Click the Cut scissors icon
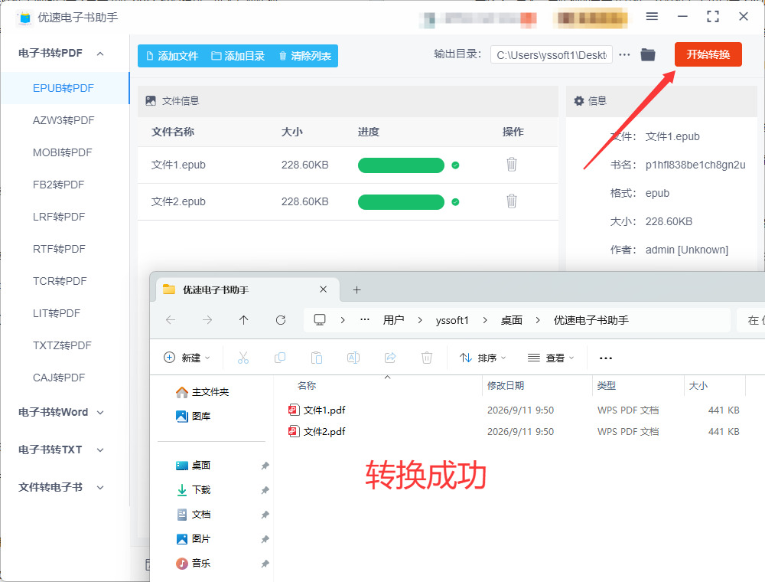765x582 pixels. click(x=243, y=358)
